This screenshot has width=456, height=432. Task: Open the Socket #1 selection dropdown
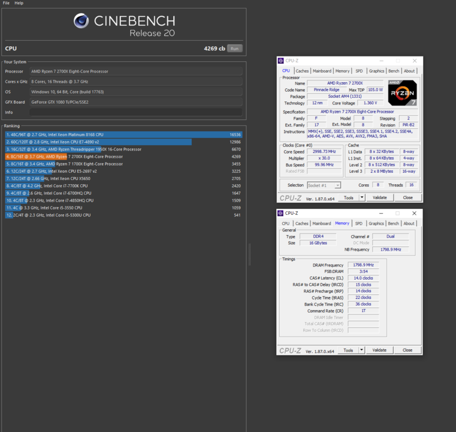[x=324, y=185]
